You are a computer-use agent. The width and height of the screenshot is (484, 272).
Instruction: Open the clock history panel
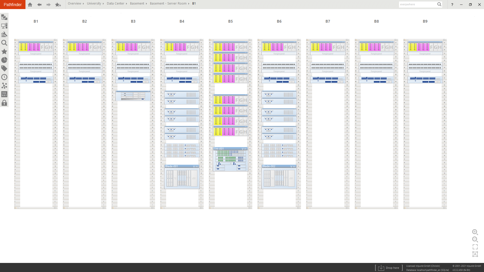[4, 77]
